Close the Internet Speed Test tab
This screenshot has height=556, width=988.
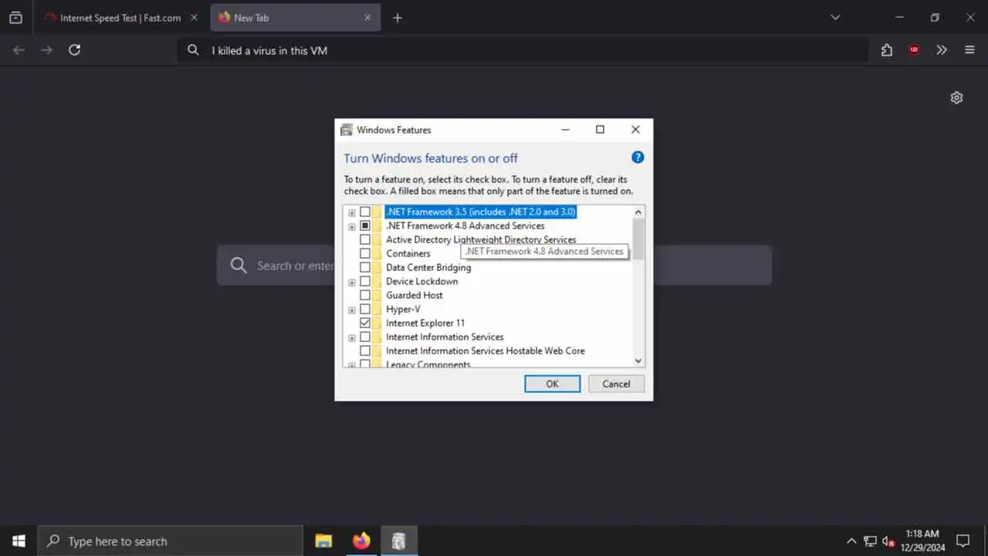point(194,18)
